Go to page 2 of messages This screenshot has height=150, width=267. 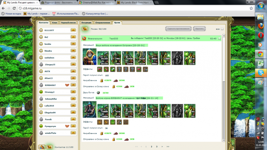click(x=152, y=146)
